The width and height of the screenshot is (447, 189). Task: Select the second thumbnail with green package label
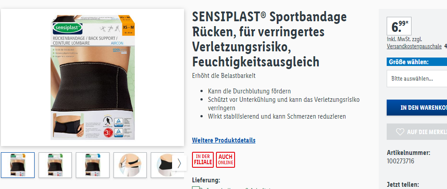coord(55,165)
